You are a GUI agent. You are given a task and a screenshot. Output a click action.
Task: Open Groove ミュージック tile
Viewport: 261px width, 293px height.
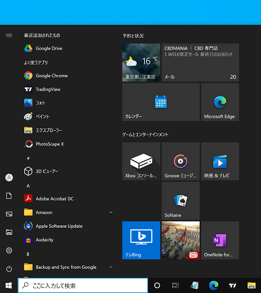[x=181, y=161]
